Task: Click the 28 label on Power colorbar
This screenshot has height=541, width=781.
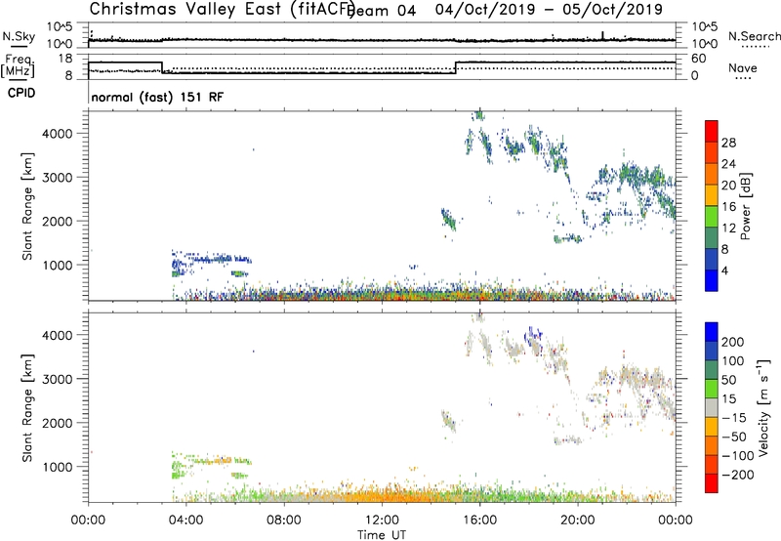Action: pos(728,143)
